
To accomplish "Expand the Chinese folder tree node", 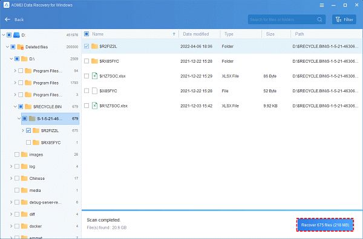I will (x=11, y=178).
